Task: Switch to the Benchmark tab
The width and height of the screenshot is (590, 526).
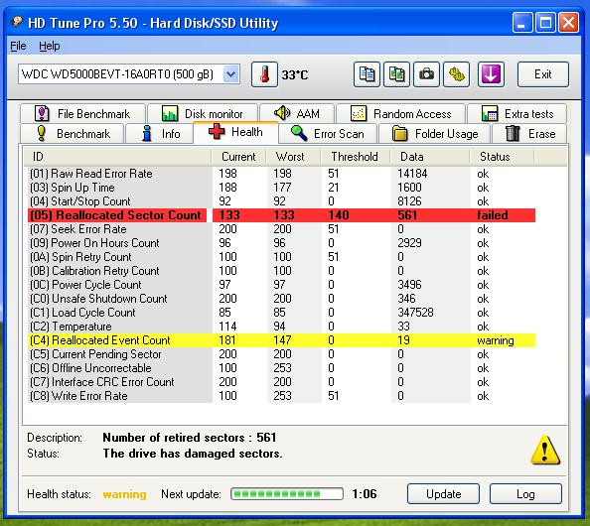Action: (72, 133)
